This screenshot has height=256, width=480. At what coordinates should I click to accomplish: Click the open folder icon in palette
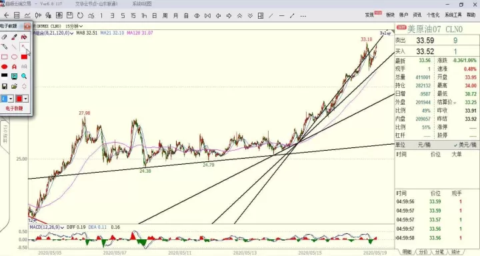coord(14,87)
